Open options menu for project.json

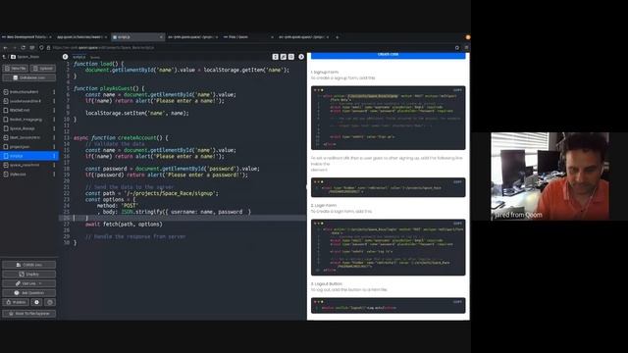click(x=54, y=147)
